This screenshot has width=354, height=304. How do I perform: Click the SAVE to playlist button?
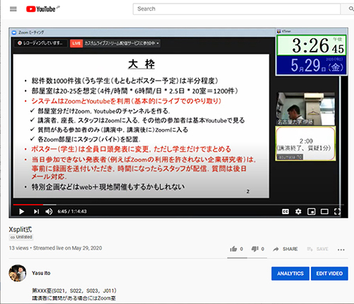(317, 249)
